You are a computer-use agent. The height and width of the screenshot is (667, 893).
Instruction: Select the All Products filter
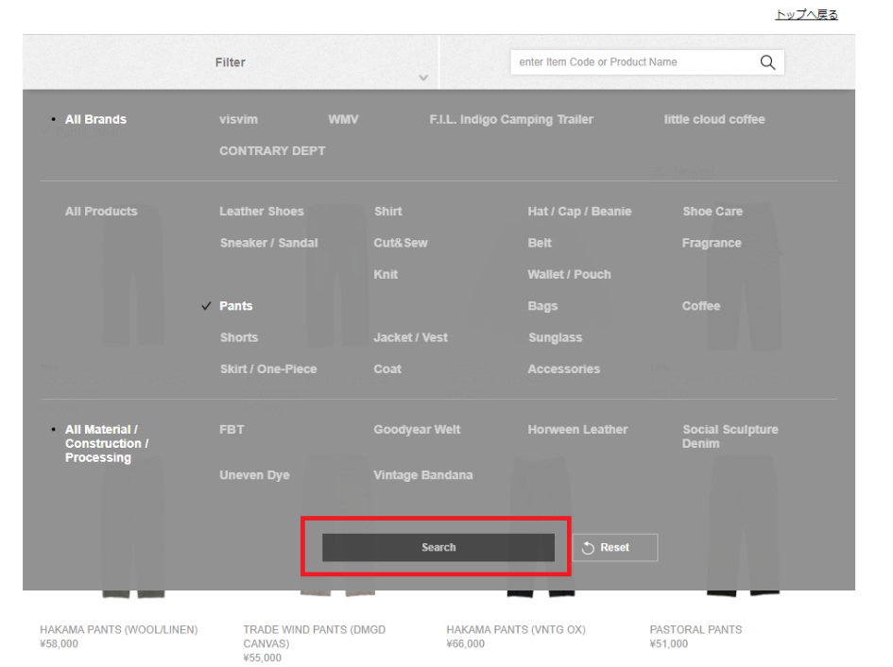point(101,212)
